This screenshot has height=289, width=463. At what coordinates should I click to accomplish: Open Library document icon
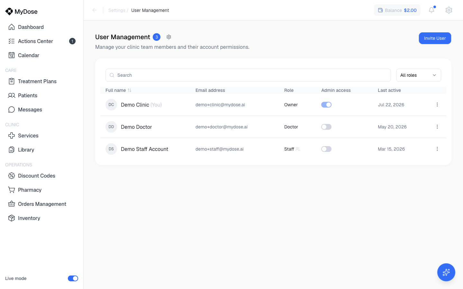[x=12, y=150]
